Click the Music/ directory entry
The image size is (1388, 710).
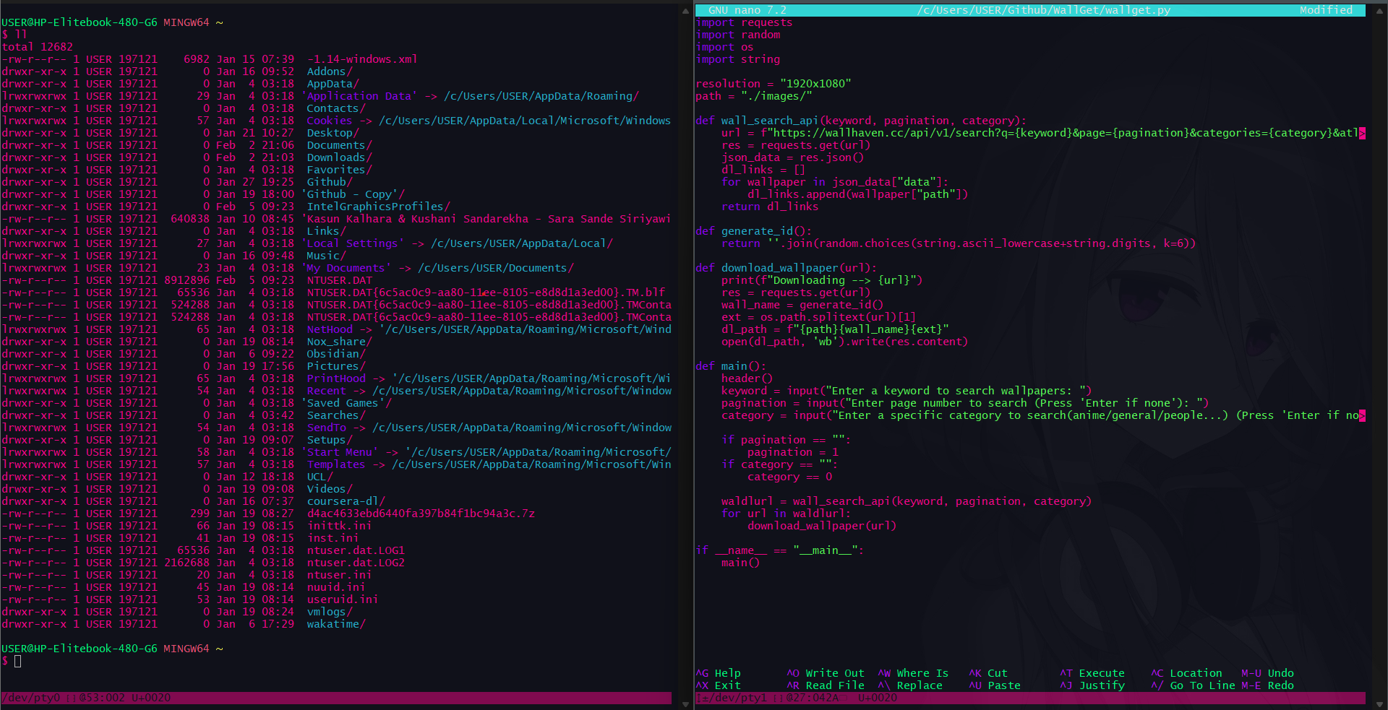click(326, 256)
